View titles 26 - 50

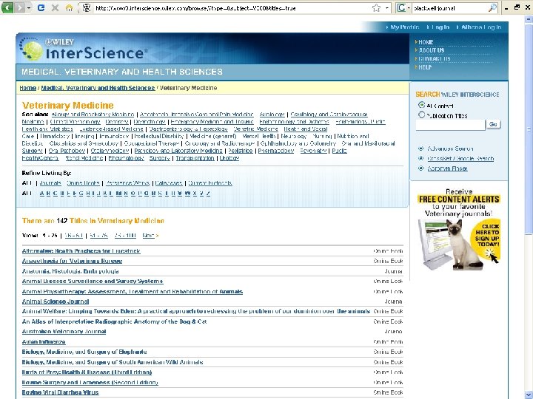74,235
